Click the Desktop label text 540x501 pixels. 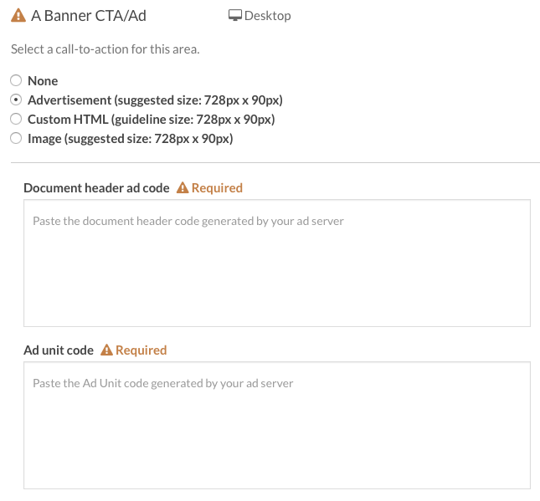click(268, 16)
